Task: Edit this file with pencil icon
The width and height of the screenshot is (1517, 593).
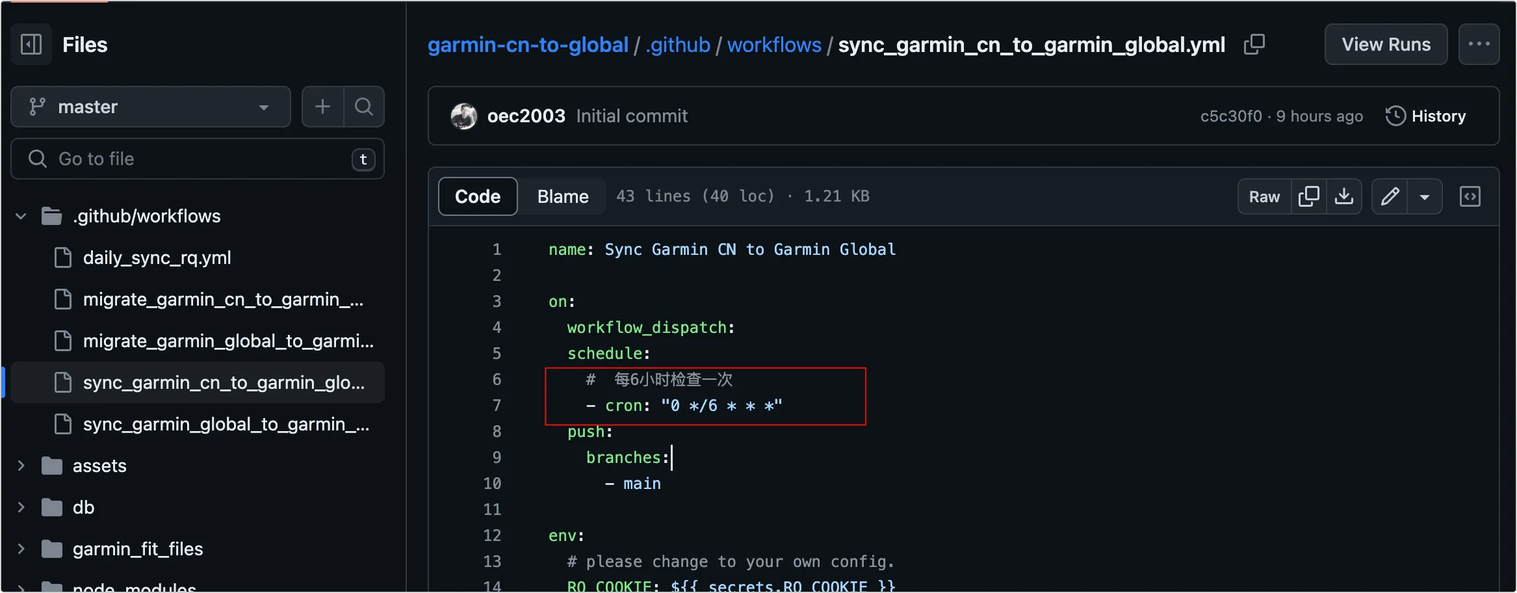Action: click(1390, 196)
